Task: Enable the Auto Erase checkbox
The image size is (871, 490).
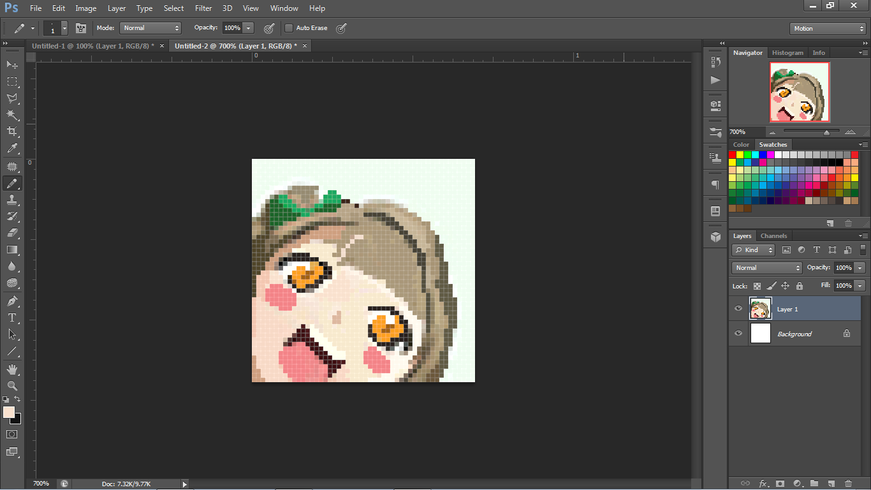Action: [289, 28]
